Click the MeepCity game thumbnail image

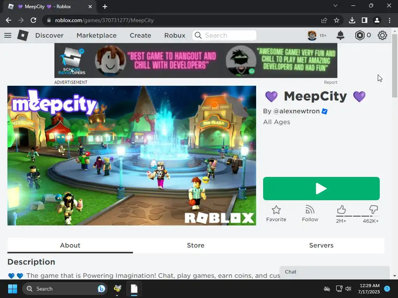(x=132, y=156)
